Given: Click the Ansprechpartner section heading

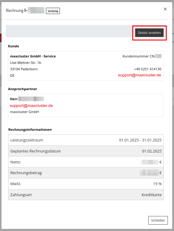Looking at the screenshot, I should tap(23, 89).
